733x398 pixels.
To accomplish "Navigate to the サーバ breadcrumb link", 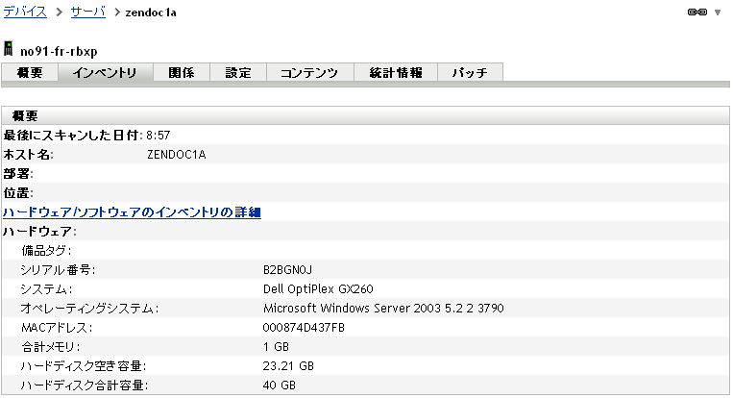I will [x=87, y=12].
